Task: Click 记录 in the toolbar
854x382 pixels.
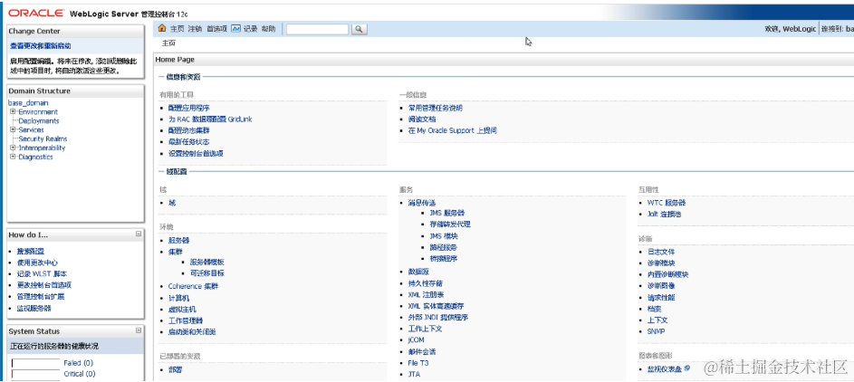Action: [x=251, y=29]
